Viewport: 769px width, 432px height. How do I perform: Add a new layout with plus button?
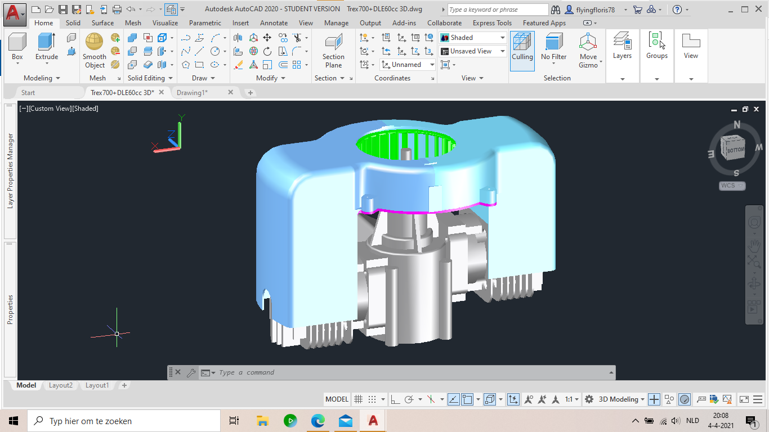124,385
